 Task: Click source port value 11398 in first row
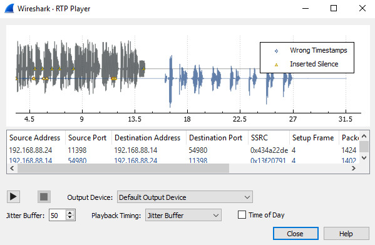click(77, 150)
